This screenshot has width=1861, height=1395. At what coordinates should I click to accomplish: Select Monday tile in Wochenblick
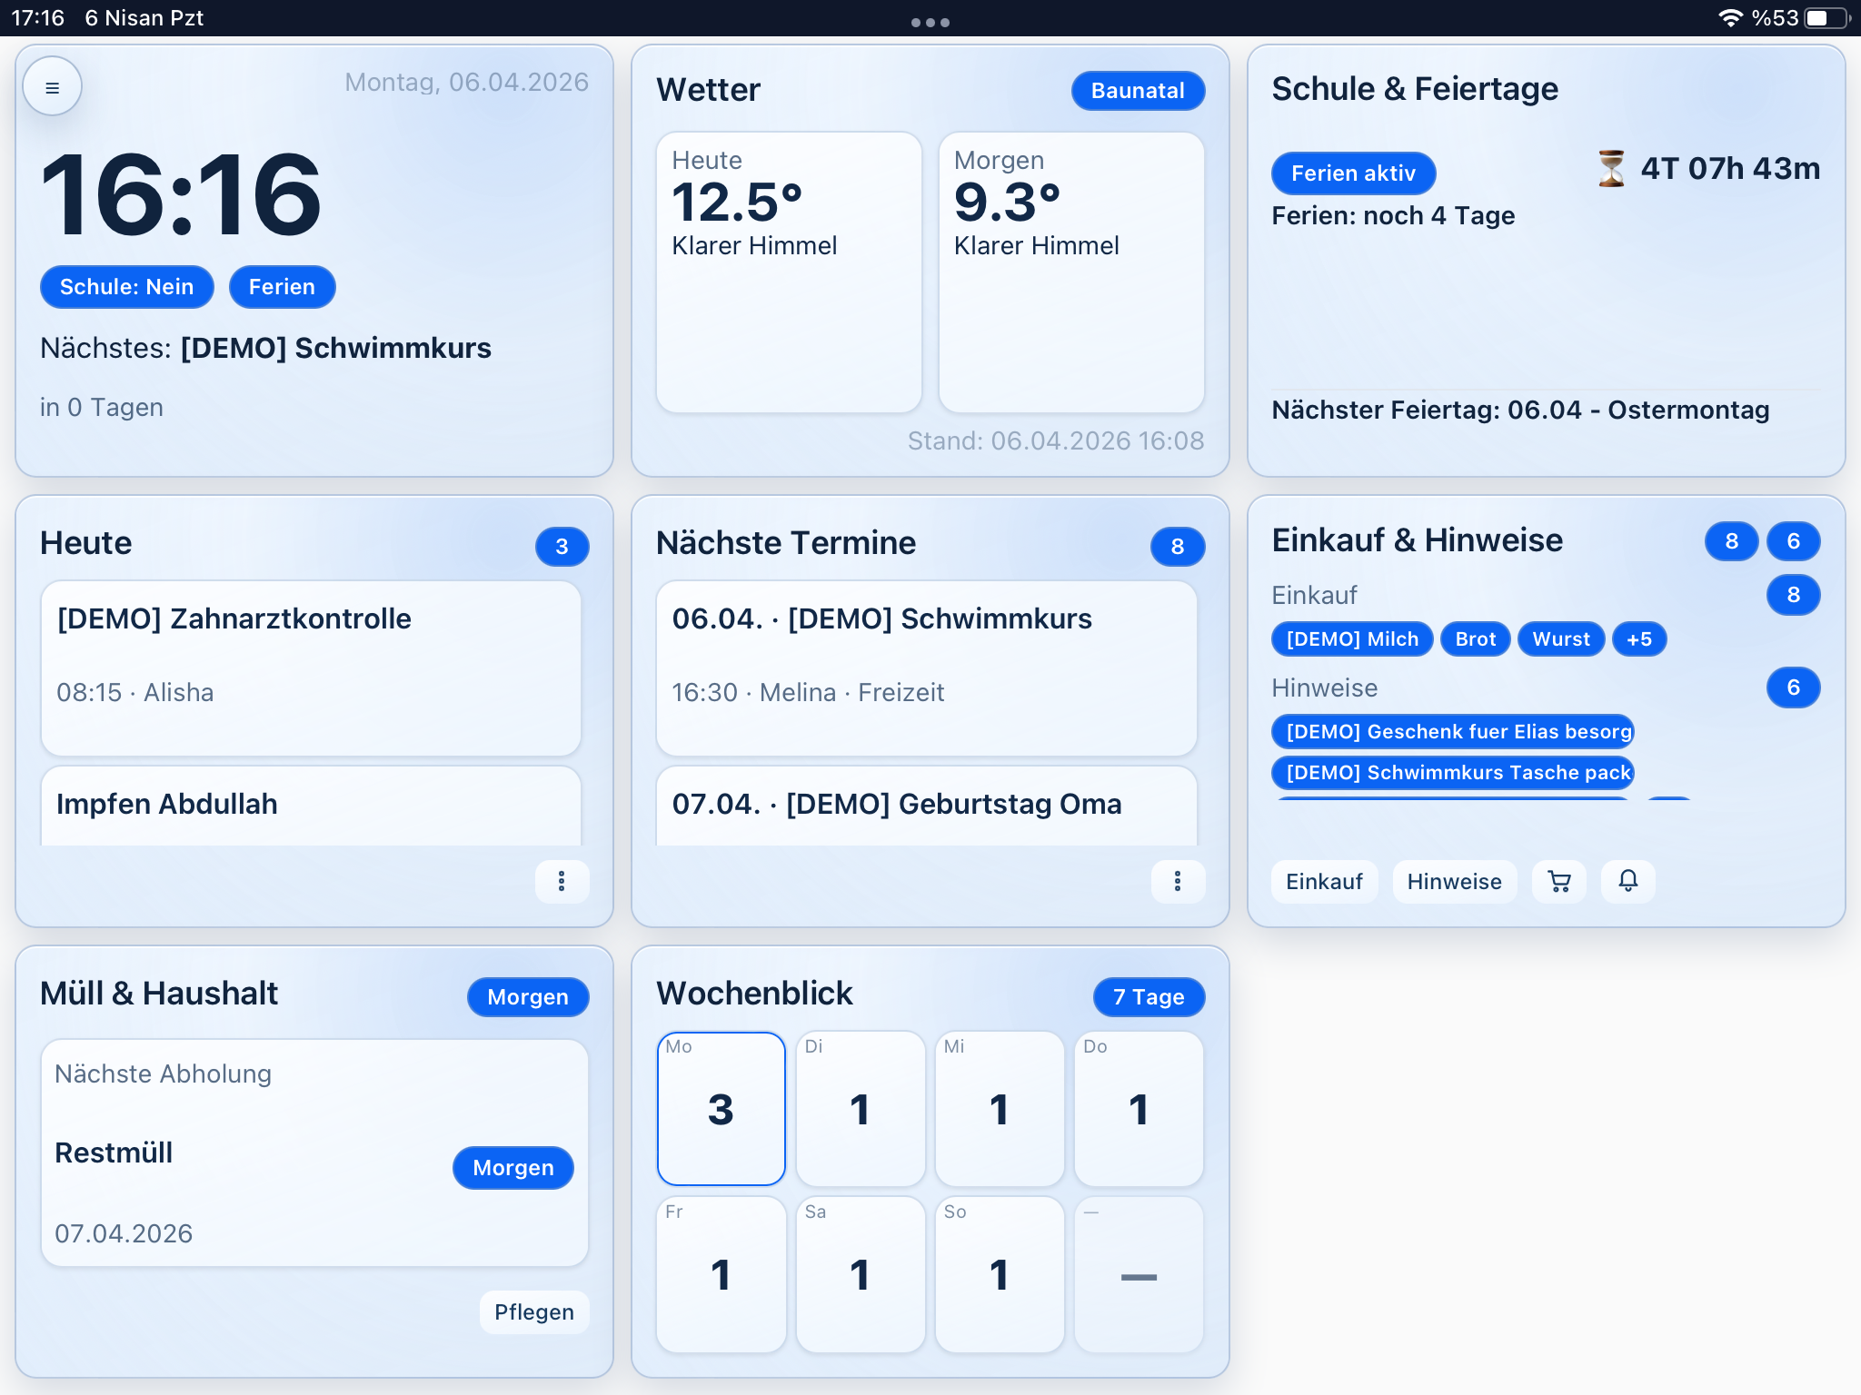click(x=721, y=1108)
